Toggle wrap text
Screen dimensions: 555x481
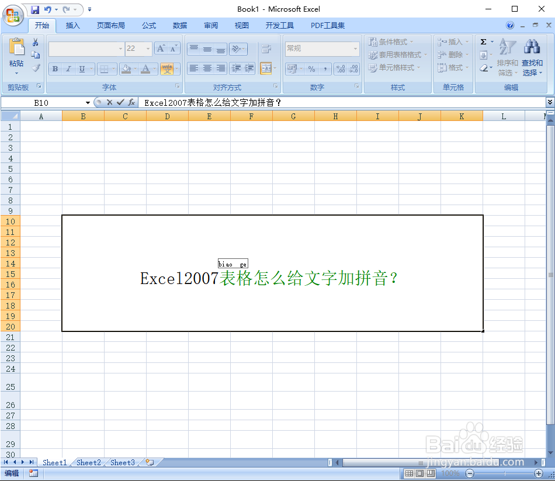266,49
